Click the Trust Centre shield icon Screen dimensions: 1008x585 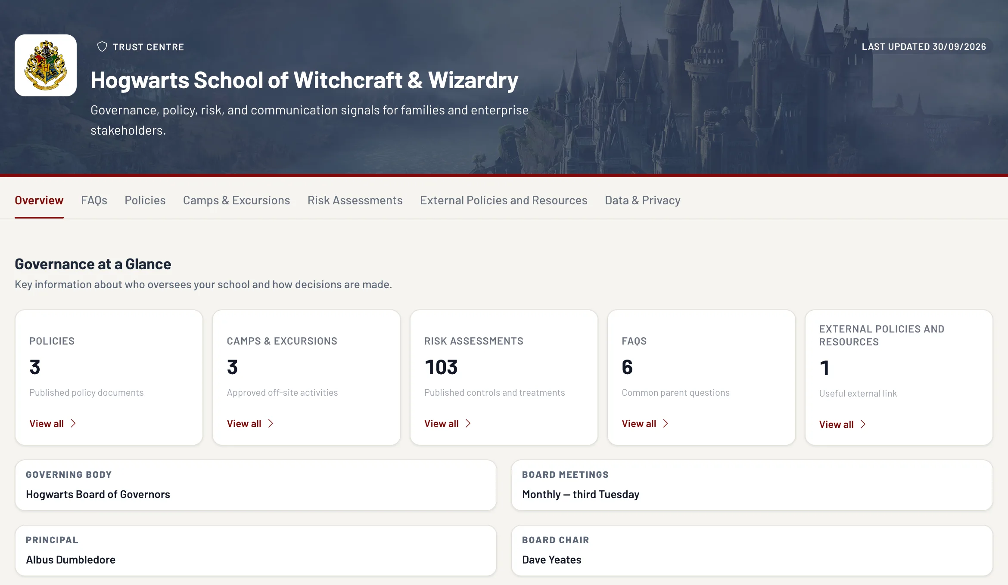click(102, 47)
